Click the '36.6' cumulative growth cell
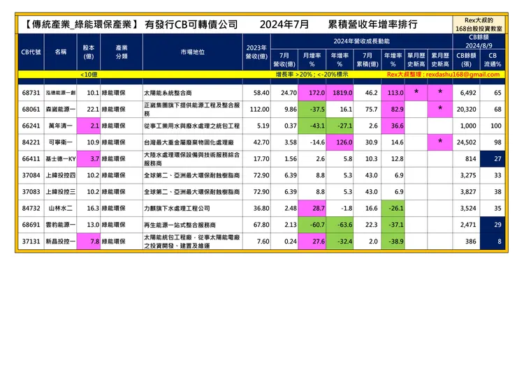Image resolution: width=517 pixels, height=365 pixels. point(393,126)
